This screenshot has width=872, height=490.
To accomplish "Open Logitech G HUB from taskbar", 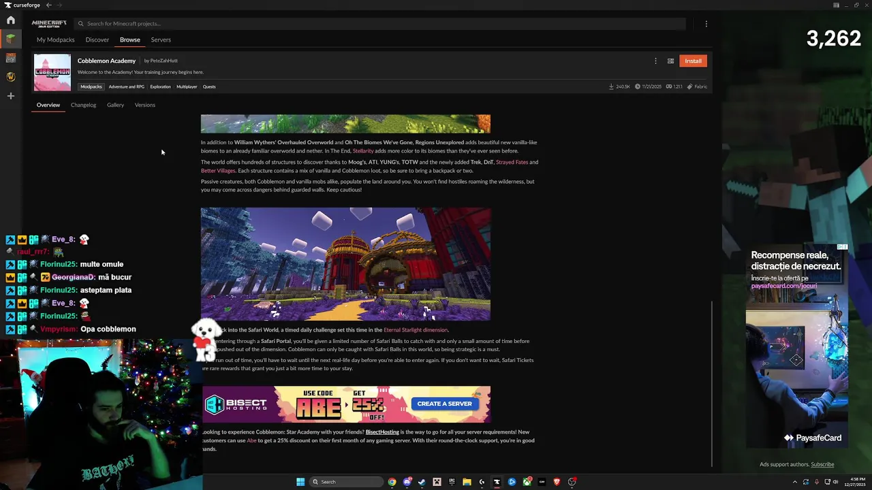I will click(482, 482).
